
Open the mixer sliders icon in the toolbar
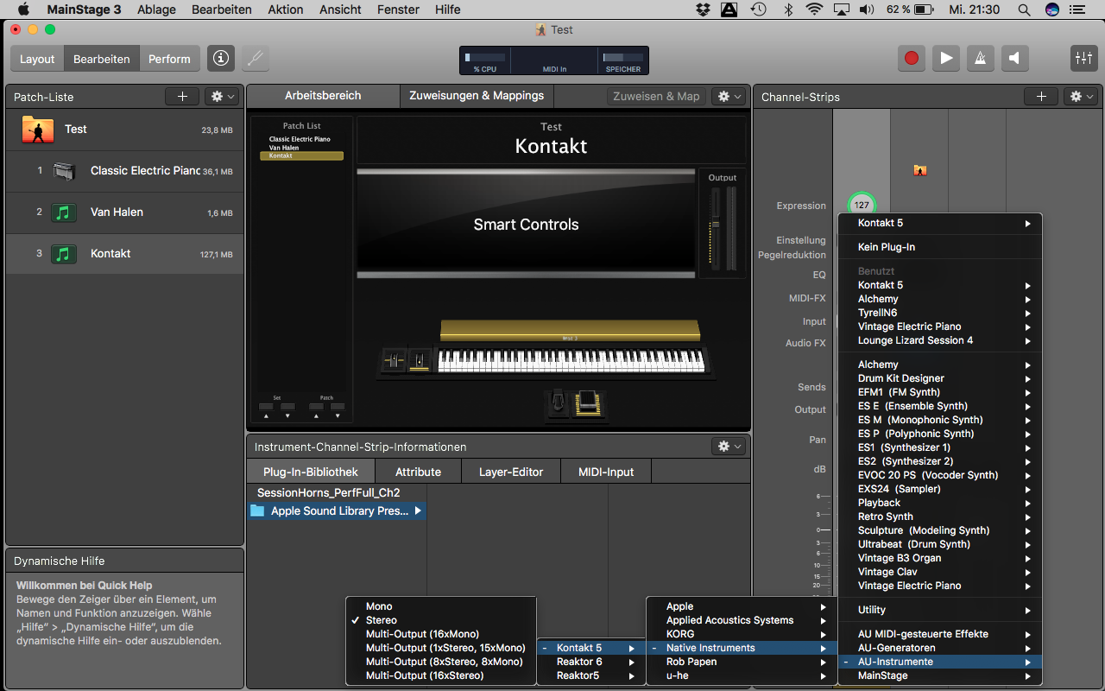tap(1083, 59)
